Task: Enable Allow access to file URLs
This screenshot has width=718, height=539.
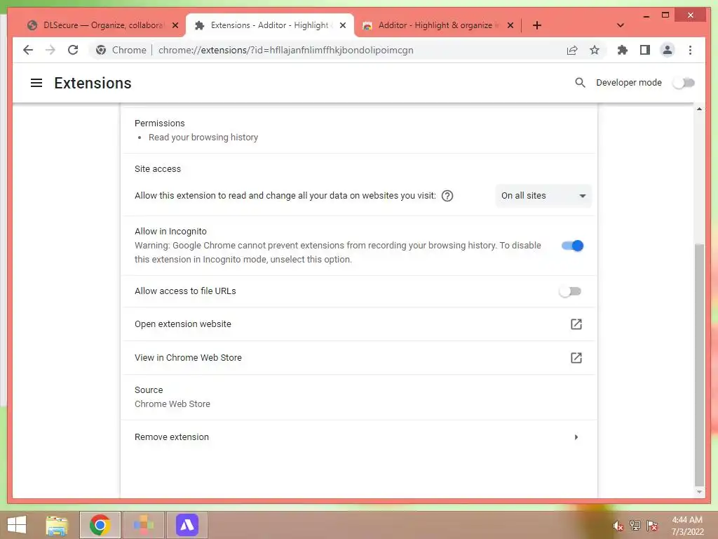Action: click(570, 291)
